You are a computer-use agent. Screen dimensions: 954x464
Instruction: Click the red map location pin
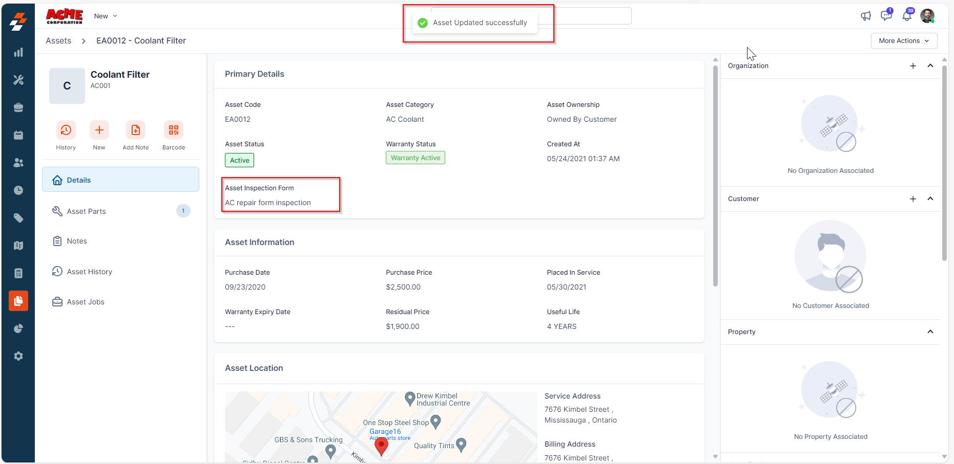[381, 446]
